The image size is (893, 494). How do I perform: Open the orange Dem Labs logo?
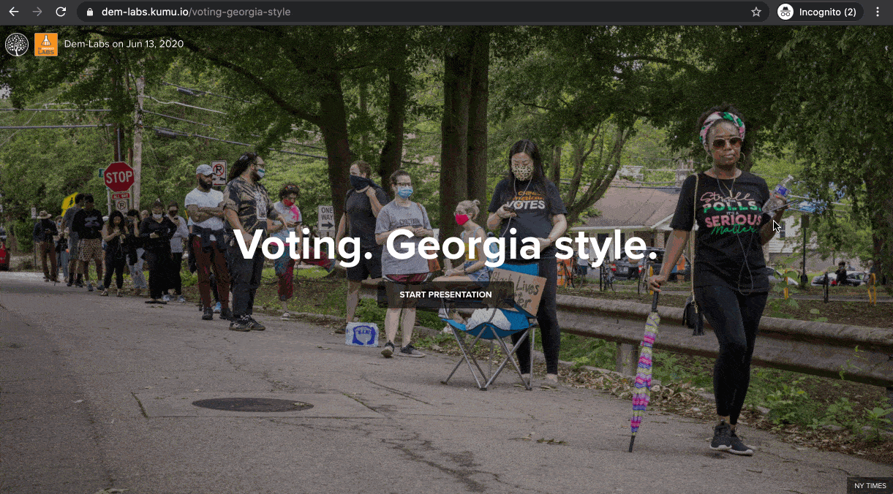[x=46, y=45]
